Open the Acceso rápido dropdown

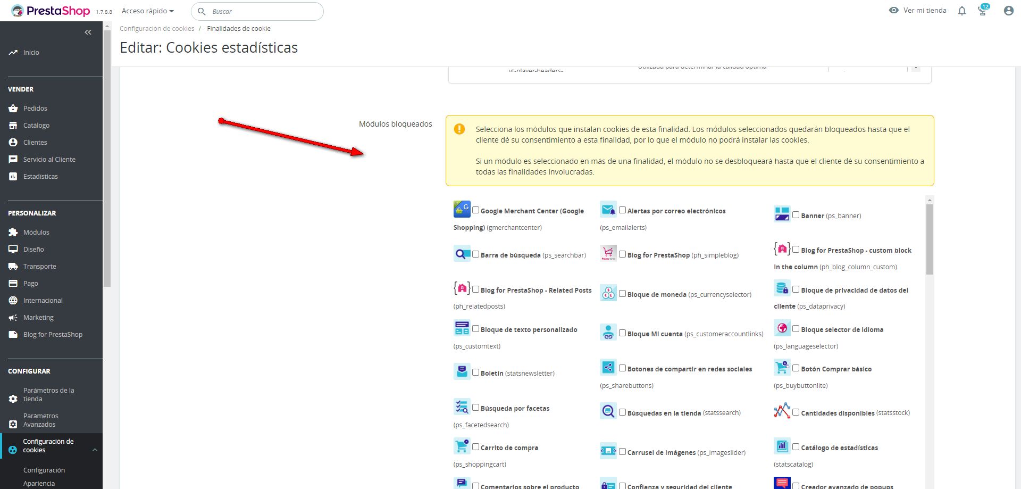(148, 11)
